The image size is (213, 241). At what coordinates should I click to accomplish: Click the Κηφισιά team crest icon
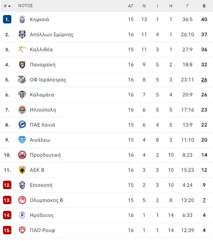tap(22, 19)
